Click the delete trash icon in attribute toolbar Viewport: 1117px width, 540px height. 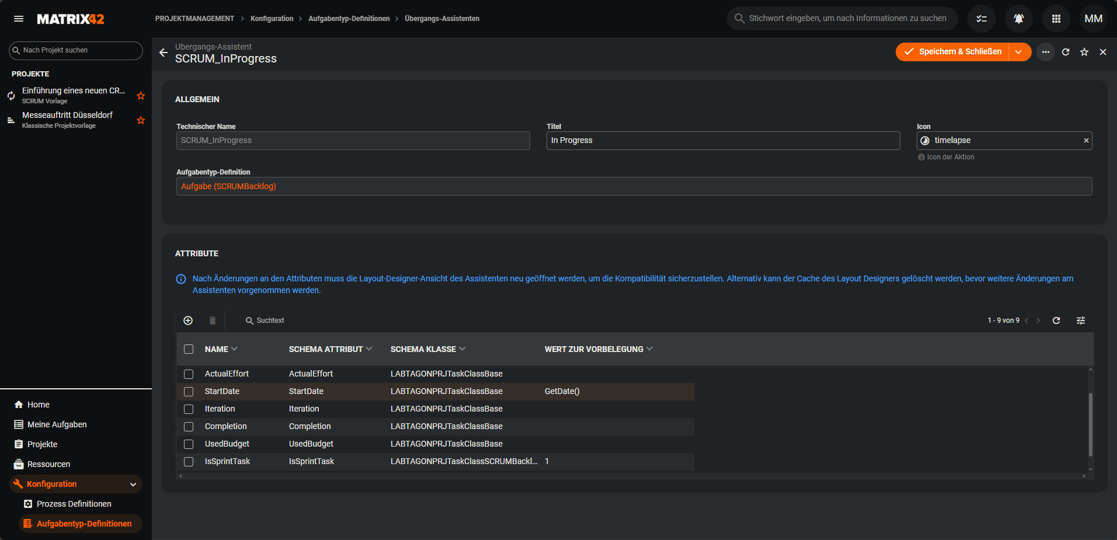point(213,320)
